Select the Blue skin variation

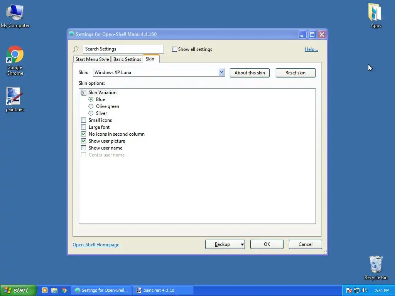coord(91,99)
